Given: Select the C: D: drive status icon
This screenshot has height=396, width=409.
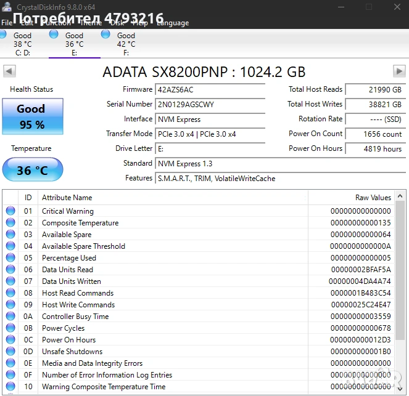Looking at the screenshot, I should (22, 43).
